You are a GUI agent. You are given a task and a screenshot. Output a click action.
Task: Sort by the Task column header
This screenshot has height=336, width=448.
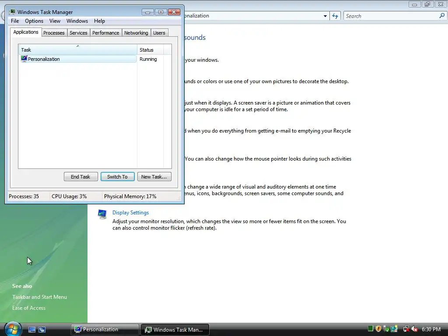tap(78, 50)
